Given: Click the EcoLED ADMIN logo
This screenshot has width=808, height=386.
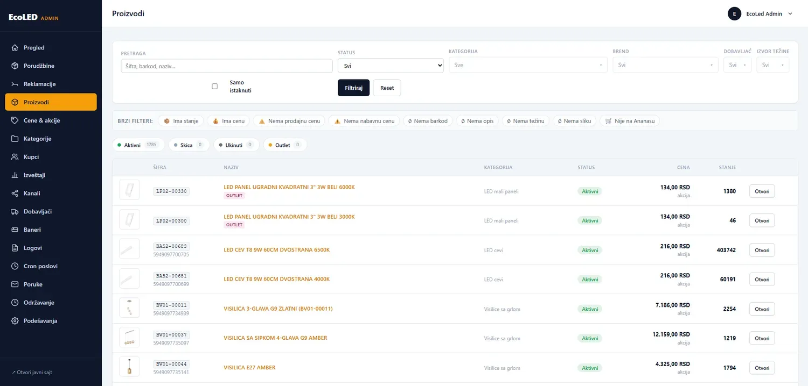Looking at the screenshot, I should pyautogui.click(x=34, y=18).
